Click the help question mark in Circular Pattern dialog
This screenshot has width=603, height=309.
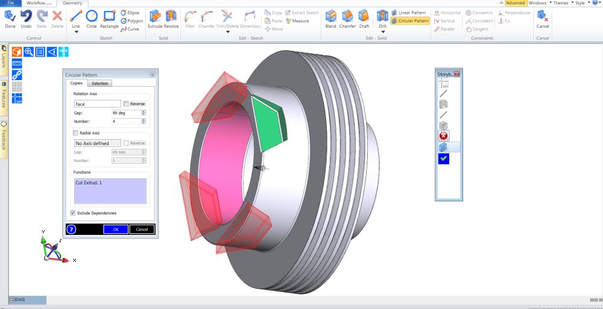pyautogui.click(x=71, y=229)
